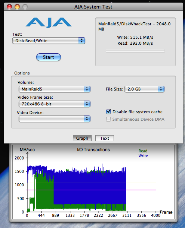Toggle Disable file system cache checkbox
This screenshot has width=185, height=228.
pyautogui.click(x=108, y=111)
